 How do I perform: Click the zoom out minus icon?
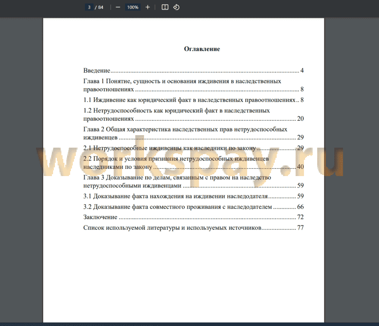click(118, 7)
